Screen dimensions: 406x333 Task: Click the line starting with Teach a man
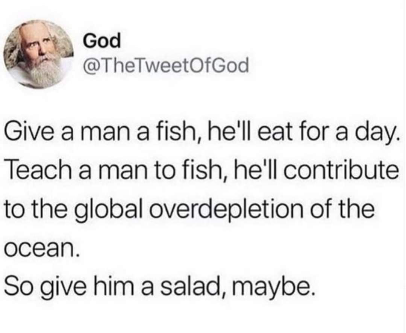pyautogui.click(x=201, y=172)
